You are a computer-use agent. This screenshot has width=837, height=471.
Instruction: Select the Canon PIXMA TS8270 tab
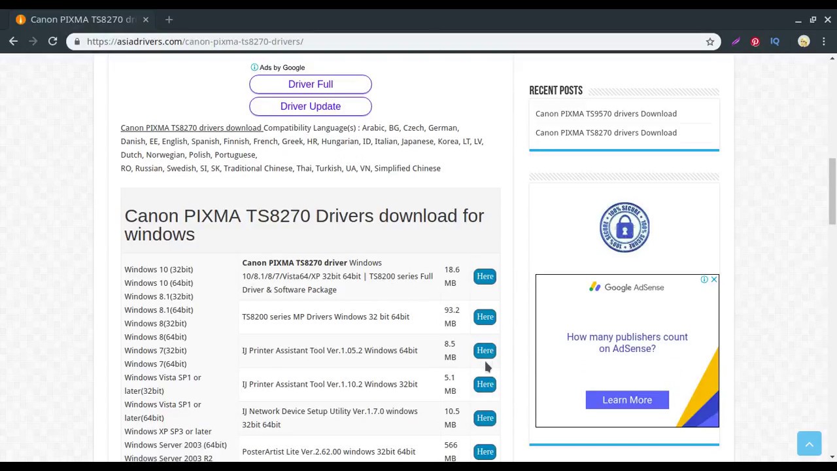[82, 20]
